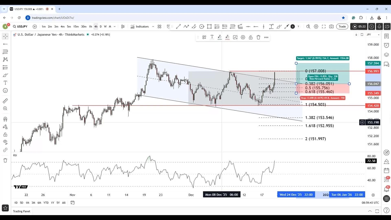Toggle hide all drawings eye icon
The width and height of the screenshot is (391, 220).
click(x=5, y=142)
